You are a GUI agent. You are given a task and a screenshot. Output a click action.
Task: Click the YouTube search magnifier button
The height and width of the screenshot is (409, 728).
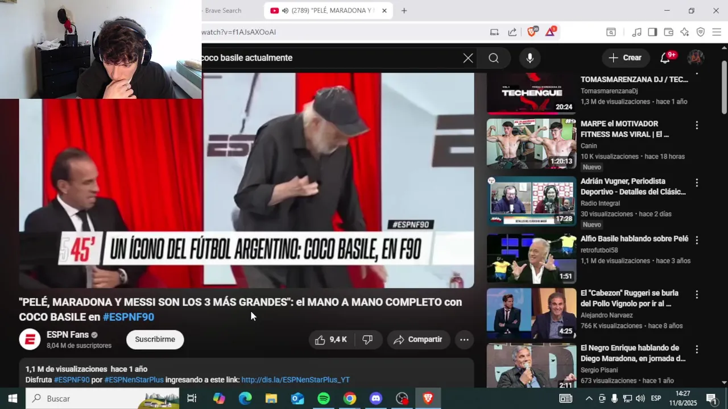494,58
